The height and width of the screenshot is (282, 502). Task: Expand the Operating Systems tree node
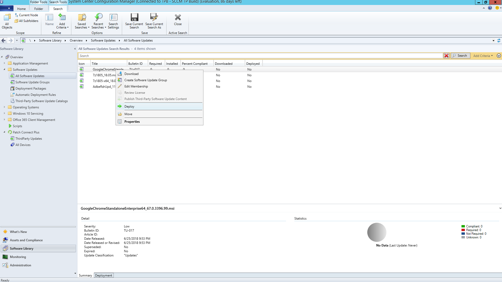[4, 107]
